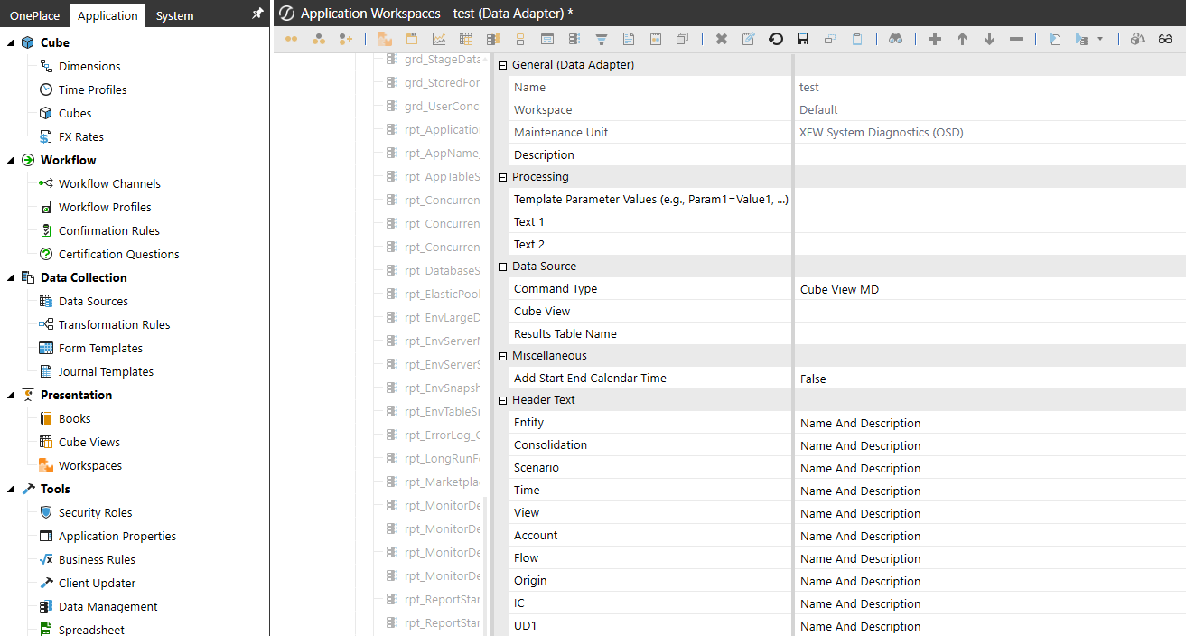1186x636 pixels.
Task: Click the Move Down arrow icon
Action: click(989, 39)
